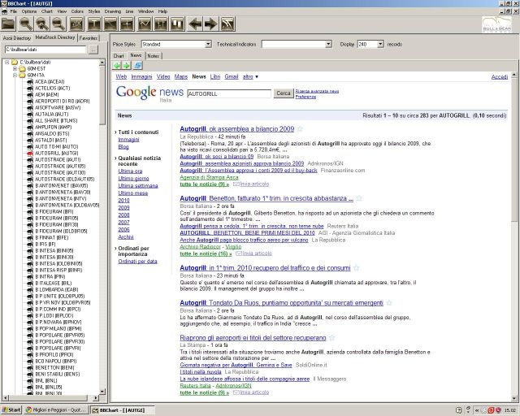Switch to 'Migliori e Peggiori' taskbar window
Image resolution: width=520 pixels, height=416 pixels.
pyautogui.click(x=57, y=410)
